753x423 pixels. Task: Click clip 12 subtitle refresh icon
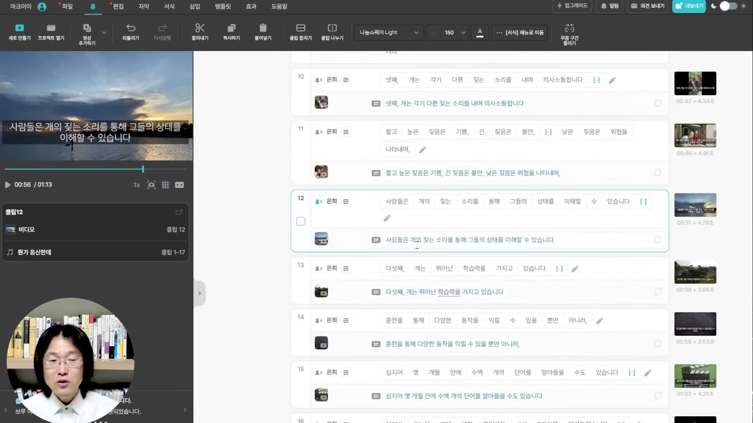click(x=658, y=239)
